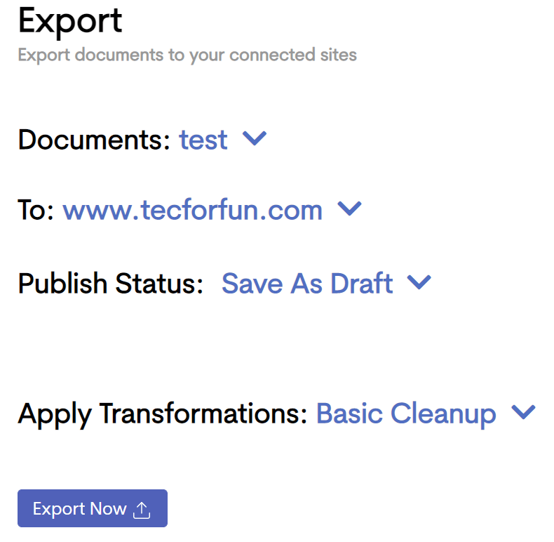Expand the Apply Transformations dropdown
Screen dimensions: 554x542
pos(426,414)
